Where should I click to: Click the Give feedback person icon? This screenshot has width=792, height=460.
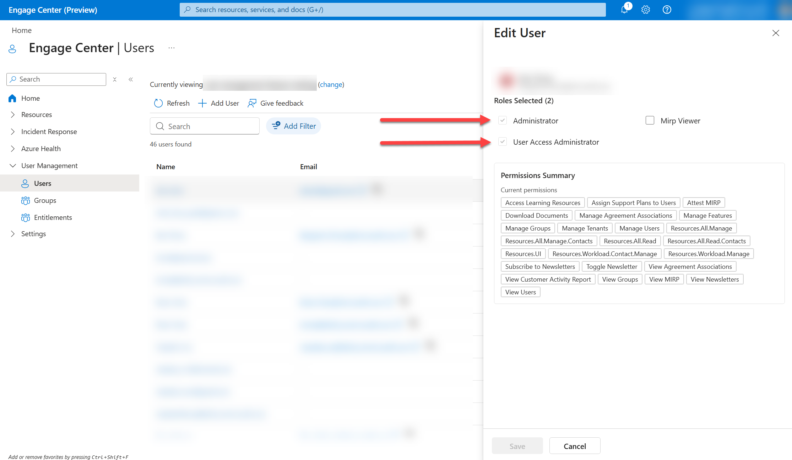point(252,103)
